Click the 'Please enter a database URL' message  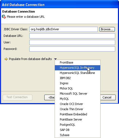click(x=26, y=17)
